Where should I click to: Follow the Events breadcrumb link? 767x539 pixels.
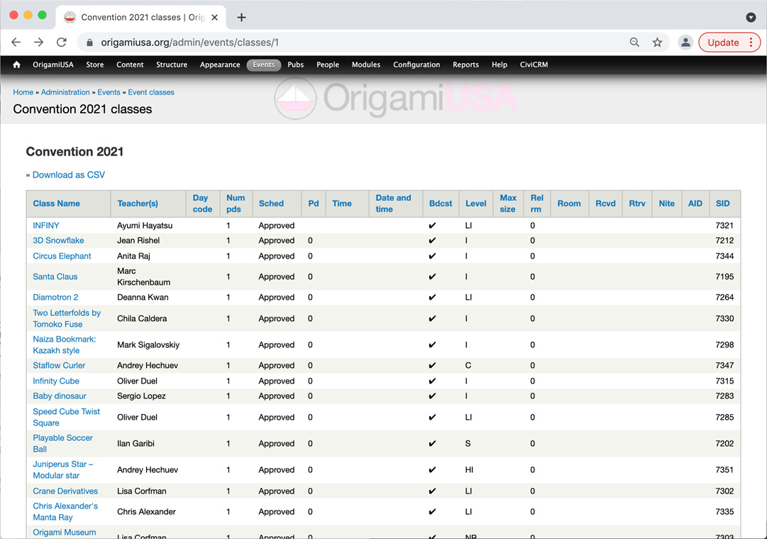(109, 92)
